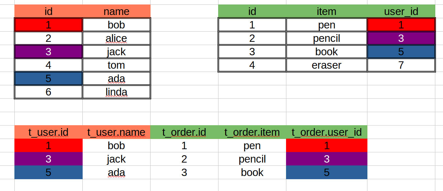Select the alice cell in the name column

[116, 38]
